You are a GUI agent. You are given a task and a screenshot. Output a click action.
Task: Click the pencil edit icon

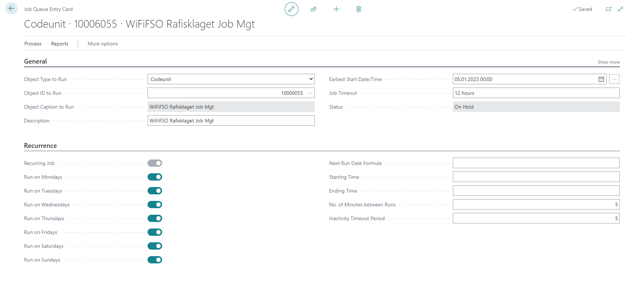(x=291, y=9)
